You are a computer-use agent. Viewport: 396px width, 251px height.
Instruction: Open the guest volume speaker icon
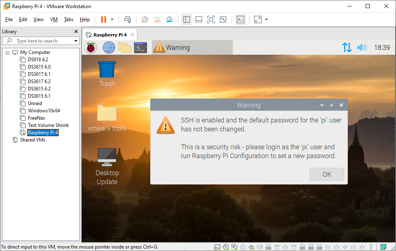click(x=362, y=47)
